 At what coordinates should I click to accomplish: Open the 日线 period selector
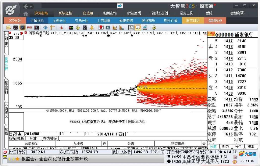[x=15, y=134]
